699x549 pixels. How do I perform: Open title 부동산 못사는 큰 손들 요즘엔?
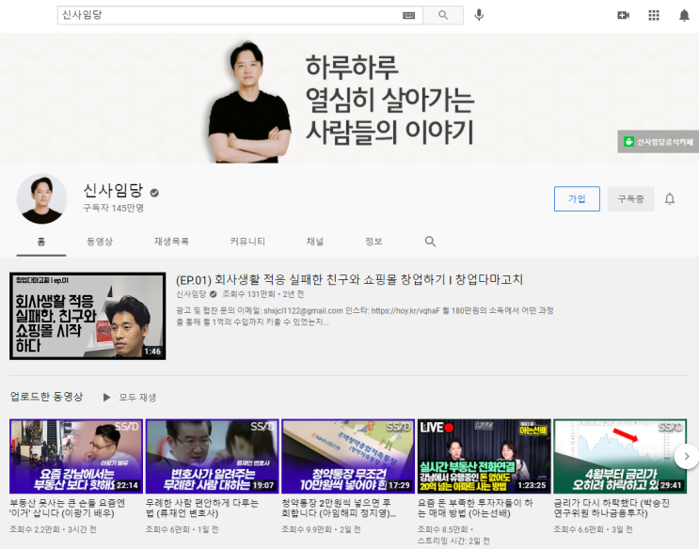pyautogui.click(x=68, y=508)
